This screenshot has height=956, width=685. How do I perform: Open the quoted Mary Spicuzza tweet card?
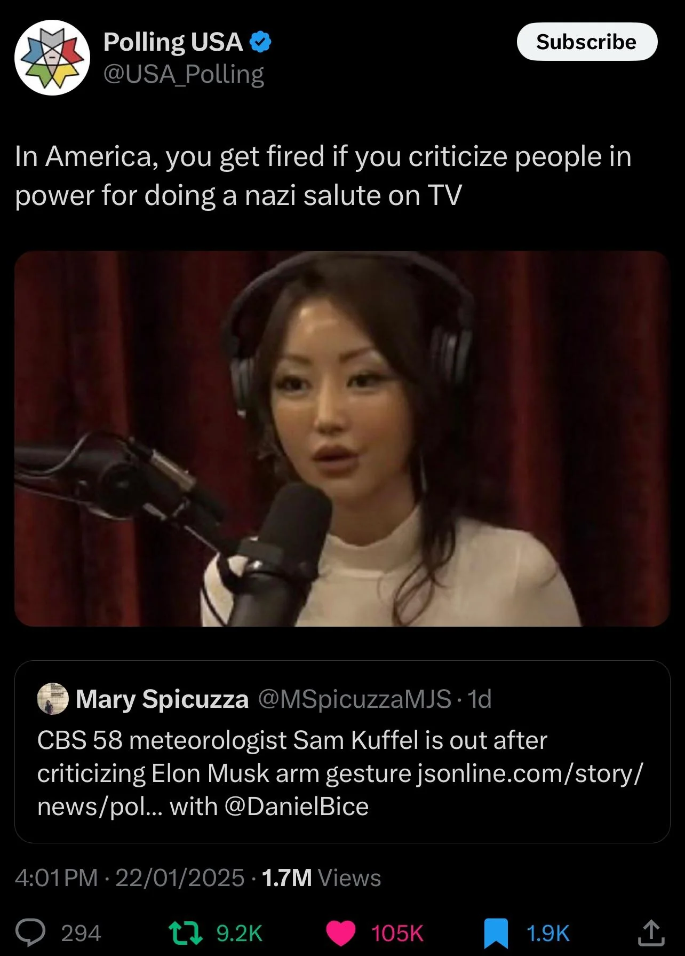[342, 752]
